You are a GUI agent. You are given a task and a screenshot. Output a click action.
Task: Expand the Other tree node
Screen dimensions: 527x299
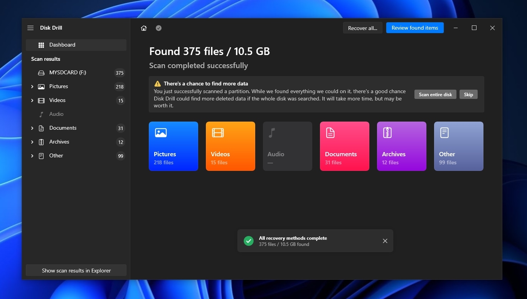tap(32, 156)
